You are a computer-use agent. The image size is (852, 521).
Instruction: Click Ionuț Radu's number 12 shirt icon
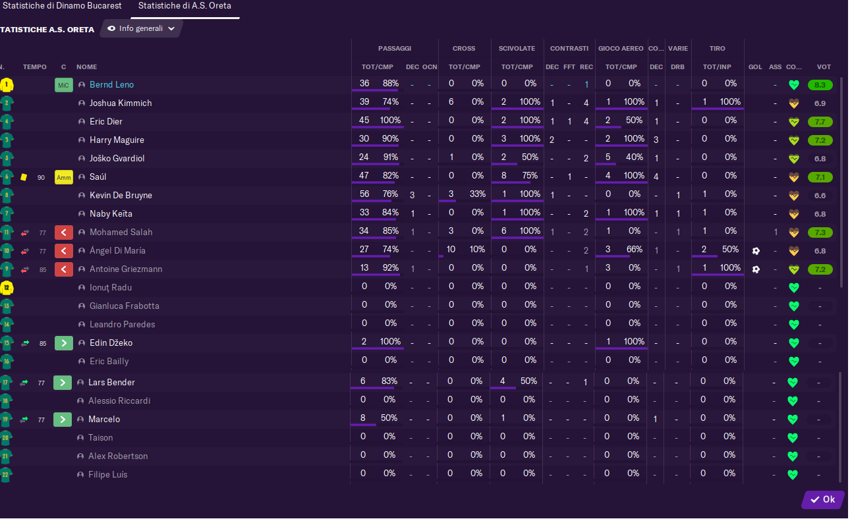[7, 287]
